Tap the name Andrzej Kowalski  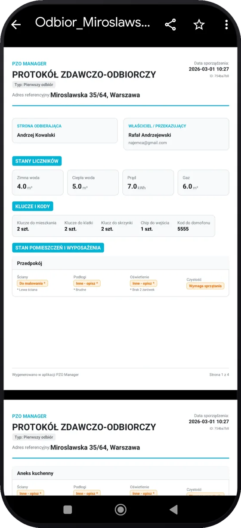[36, 135]
